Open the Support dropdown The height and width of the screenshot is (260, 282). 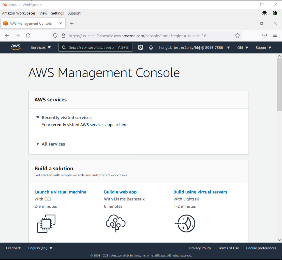coord(263,48)
